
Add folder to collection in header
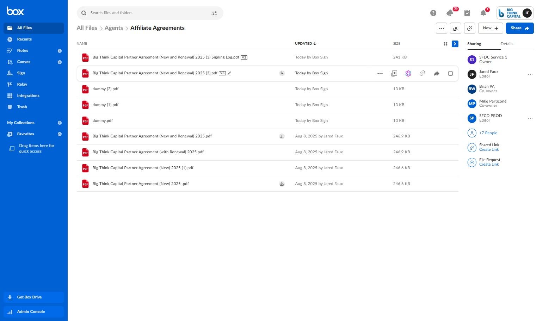coord(456,28)
